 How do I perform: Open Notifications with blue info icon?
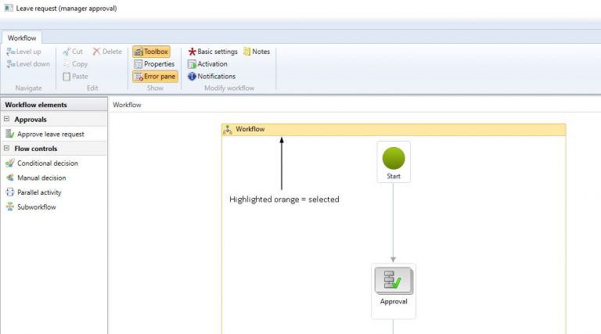[x=211, y=76]
